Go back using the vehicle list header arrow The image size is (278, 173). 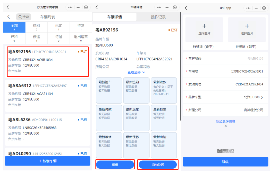9,17
